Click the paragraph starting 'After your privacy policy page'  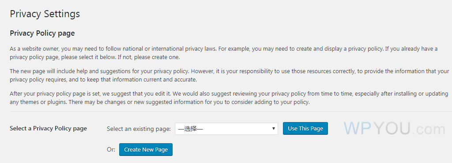pos(229,98)
